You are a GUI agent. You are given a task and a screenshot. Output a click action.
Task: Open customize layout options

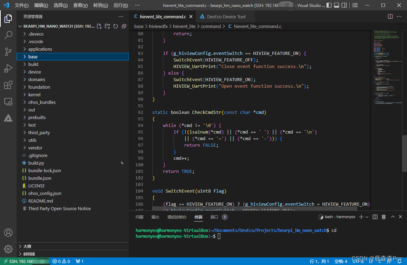click(x=355, y=5)
